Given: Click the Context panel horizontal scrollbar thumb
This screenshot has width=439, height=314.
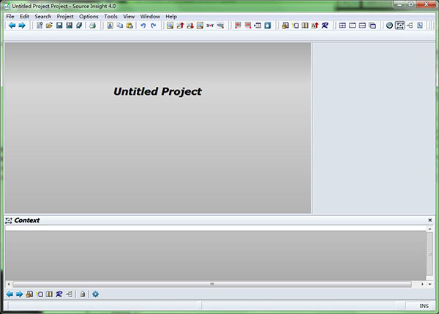Looking at the screenshot, I should [x=212, y=284].
